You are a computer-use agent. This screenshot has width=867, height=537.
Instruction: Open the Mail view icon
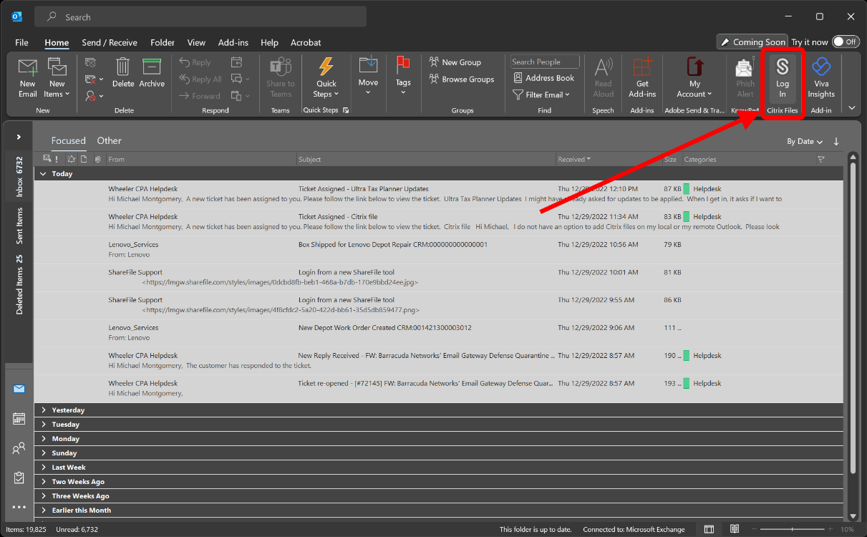coord(19,389)
